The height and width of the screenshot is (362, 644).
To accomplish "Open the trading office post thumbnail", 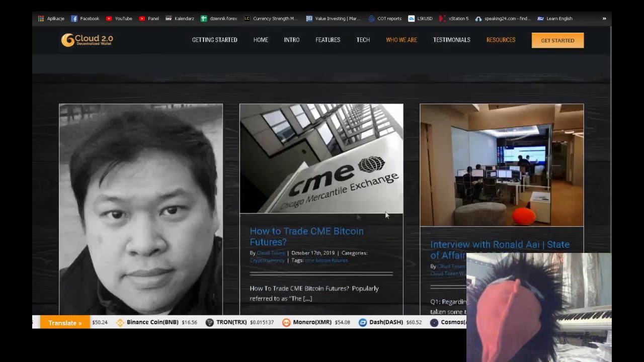I will (x=502, y=165).
